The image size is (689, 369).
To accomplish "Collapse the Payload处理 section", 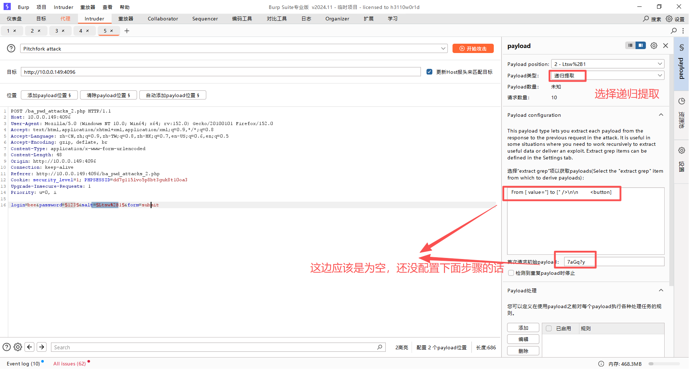I will (x=661, y=290).
